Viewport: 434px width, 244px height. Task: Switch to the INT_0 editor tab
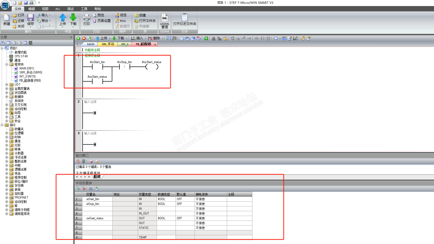pos(125,44)
